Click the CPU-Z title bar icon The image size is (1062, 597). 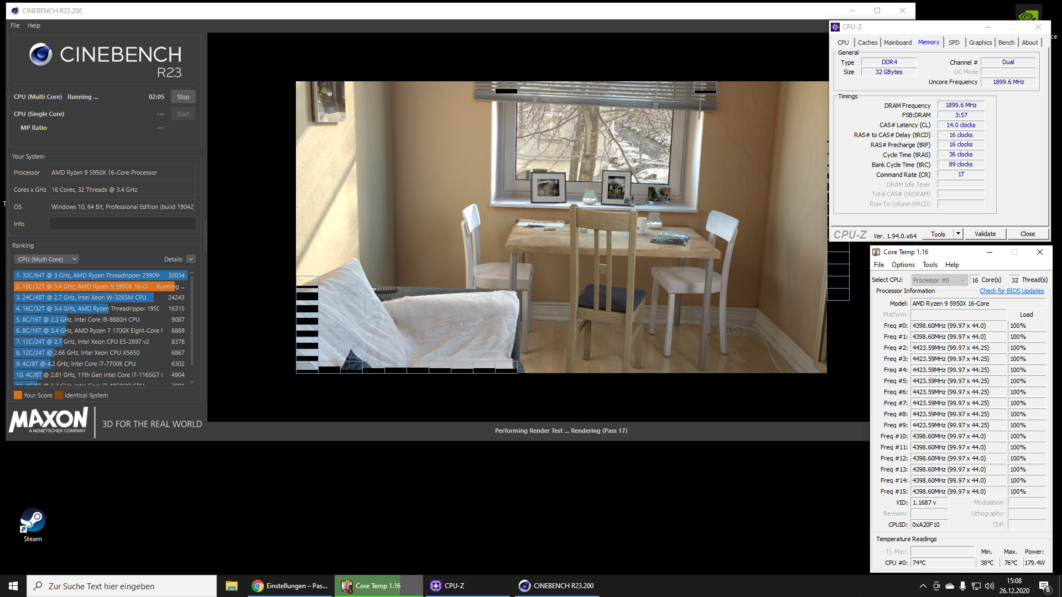pos(835,27)
